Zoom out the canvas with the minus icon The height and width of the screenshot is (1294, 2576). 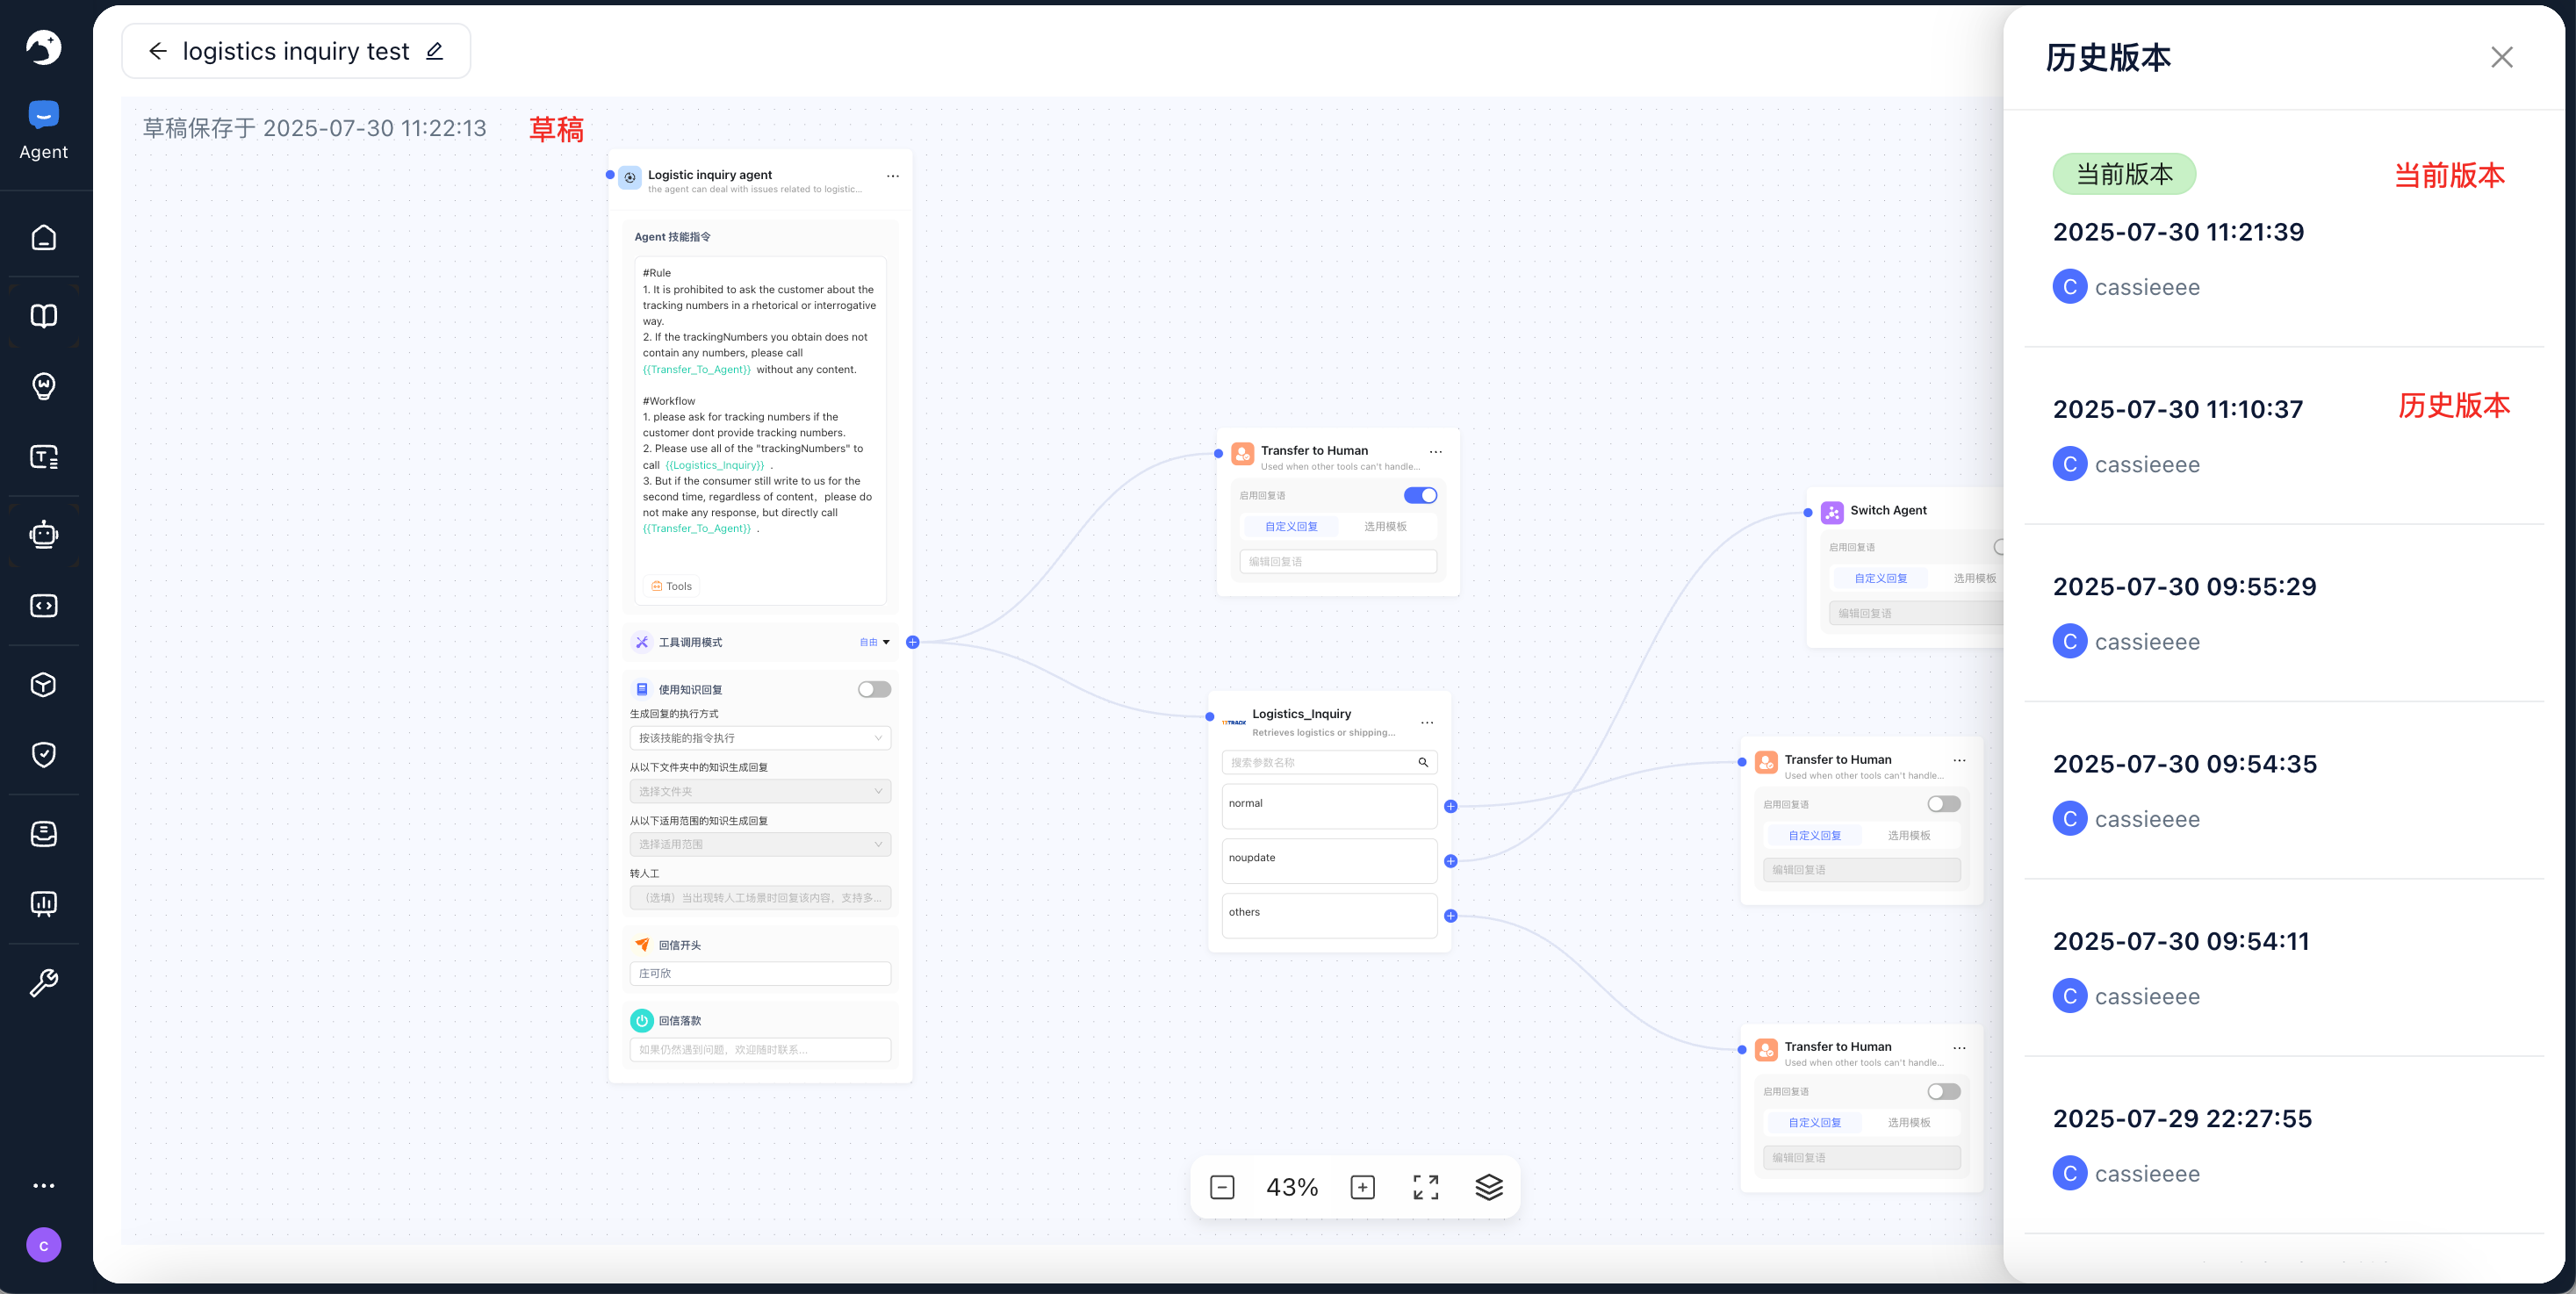pyautogui.click(x=1222, y=1187)
